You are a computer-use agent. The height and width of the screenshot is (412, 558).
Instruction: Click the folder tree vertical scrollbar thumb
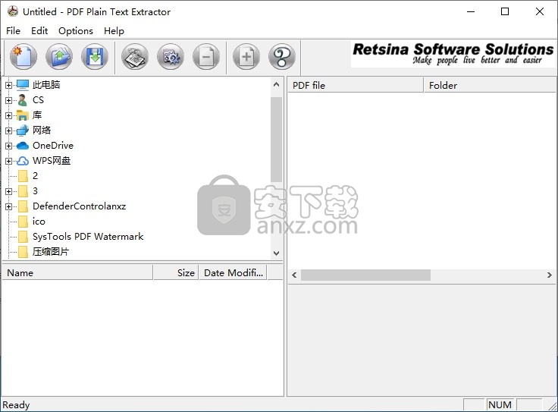tap(276, 140)
